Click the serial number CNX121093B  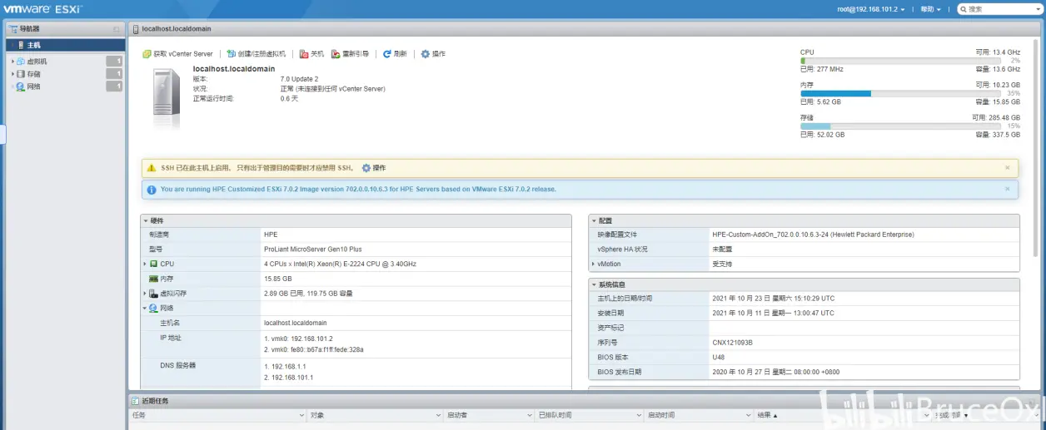click(x=732, y=343)
